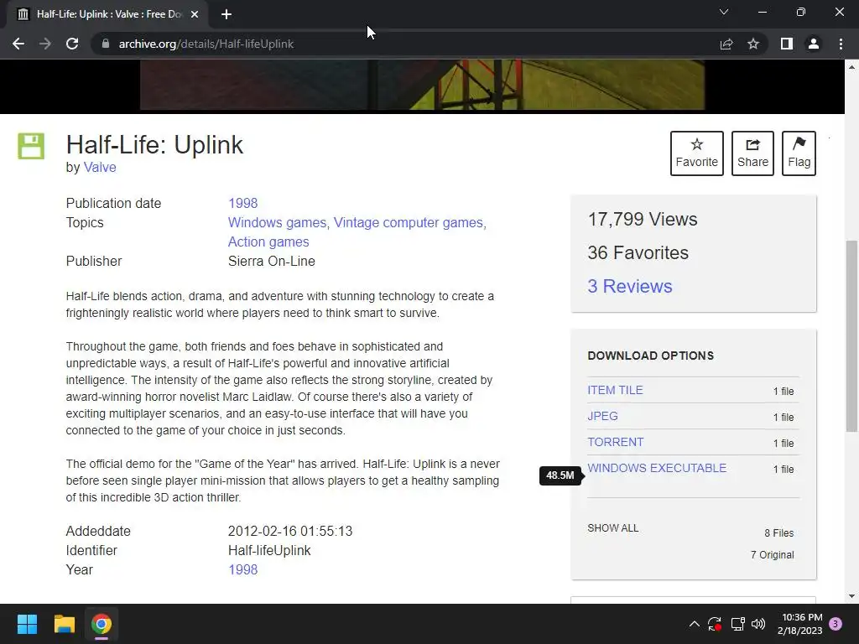Download the WINDOWS EXECUTABLE file
859x644 pixels.
pos(657,468)
